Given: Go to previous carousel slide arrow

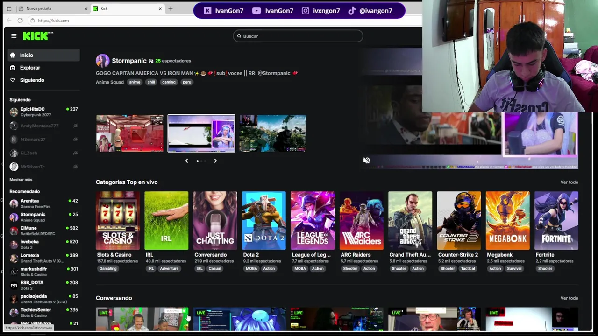Looking at the screenshot, I should (x=186, y=161).
